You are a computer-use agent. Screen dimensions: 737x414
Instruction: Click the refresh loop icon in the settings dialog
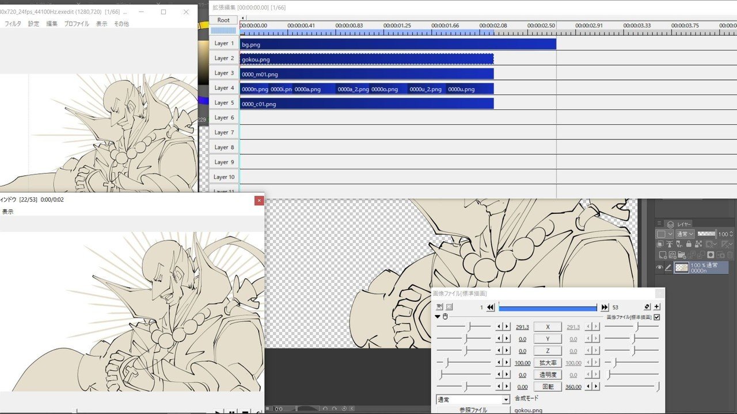click(x=647, y=306)
